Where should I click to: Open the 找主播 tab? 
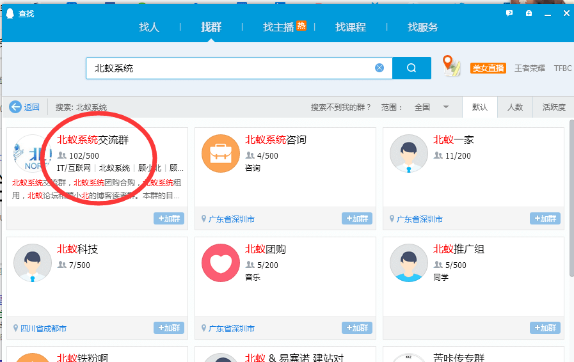coord(278,28)
